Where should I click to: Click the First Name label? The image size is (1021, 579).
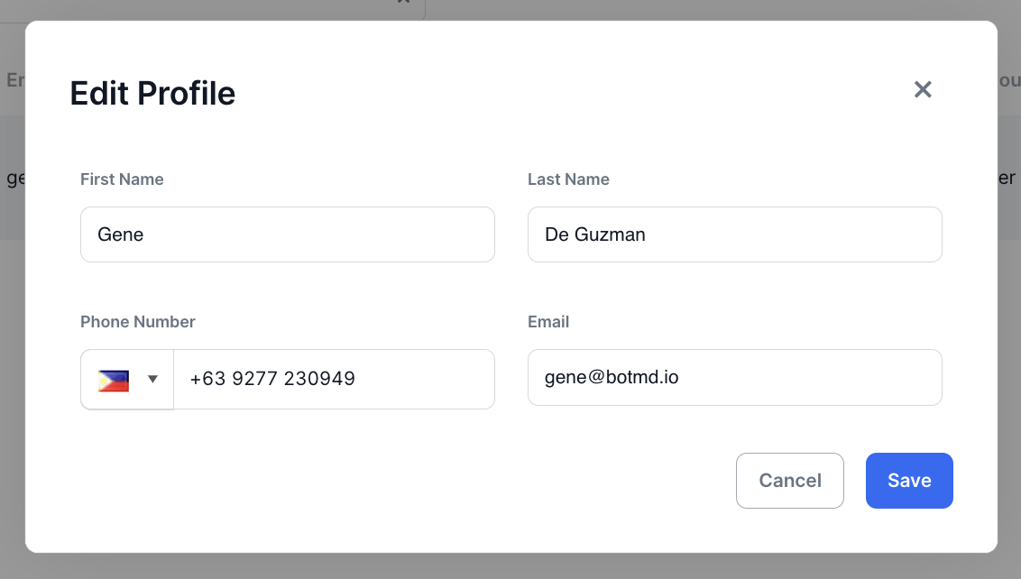pyautogui.click(x=122, y=179)
